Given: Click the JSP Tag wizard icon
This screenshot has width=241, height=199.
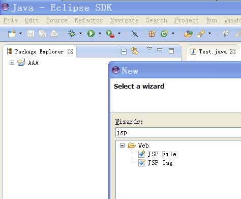Looking at the screenshot, I should click(142, 163).
